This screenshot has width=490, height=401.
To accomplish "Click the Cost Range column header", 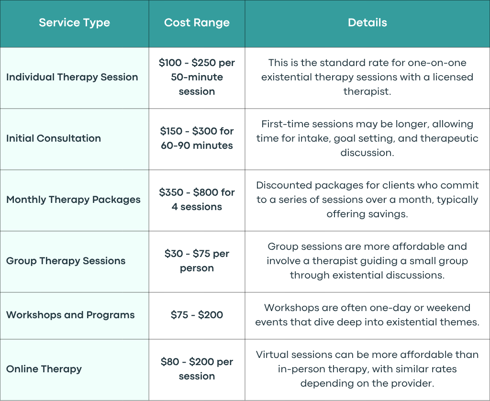I will point(197,22).
